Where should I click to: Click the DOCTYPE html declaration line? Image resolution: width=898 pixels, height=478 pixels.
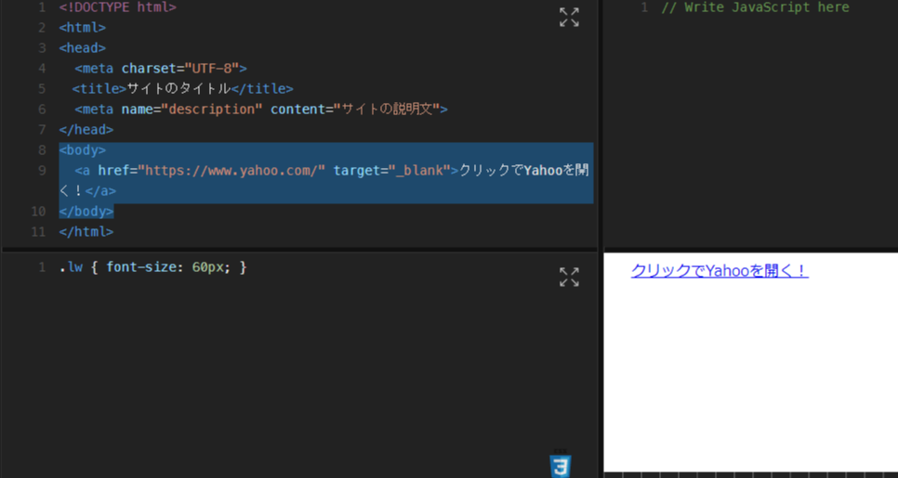pos(117,7)
